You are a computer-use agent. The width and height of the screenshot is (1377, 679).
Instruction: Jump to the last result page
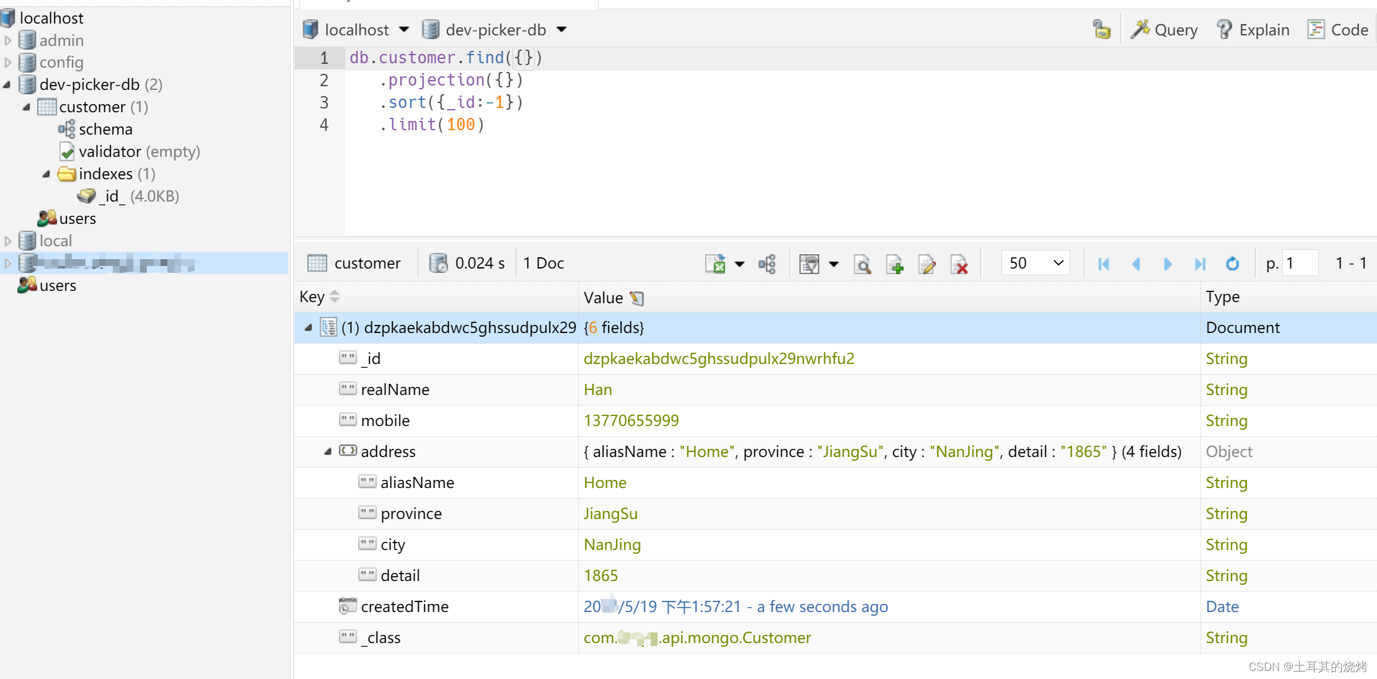coord(1200,264)
